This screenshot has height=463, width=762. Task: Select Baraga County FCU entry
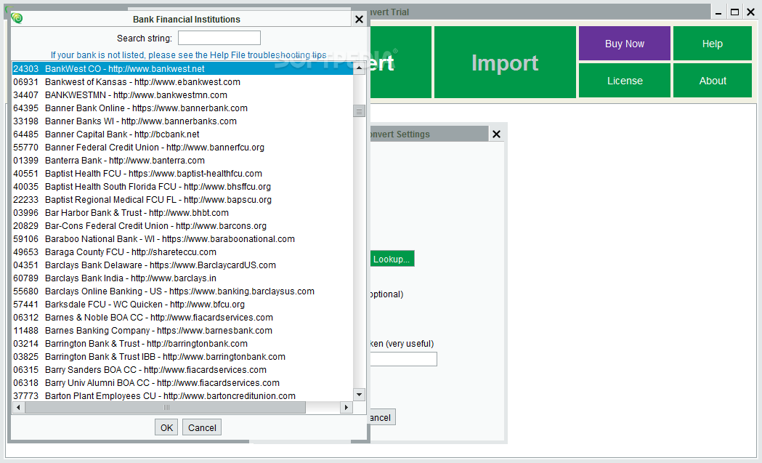click(x=183, y=252)
